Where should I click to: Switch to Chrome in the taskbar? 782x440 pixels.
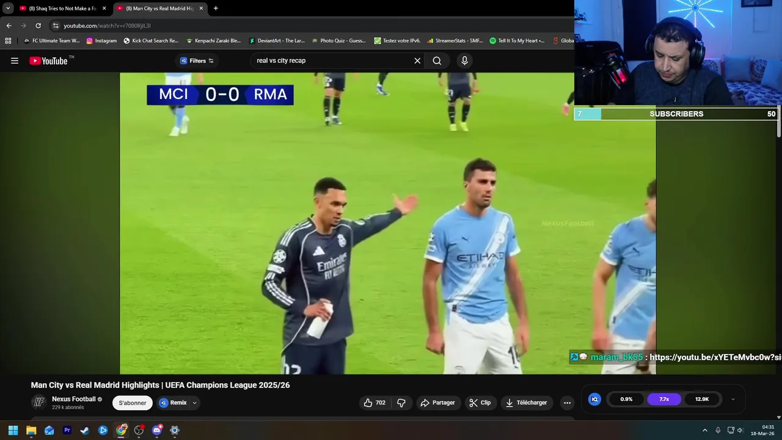[x=121, y=430]
